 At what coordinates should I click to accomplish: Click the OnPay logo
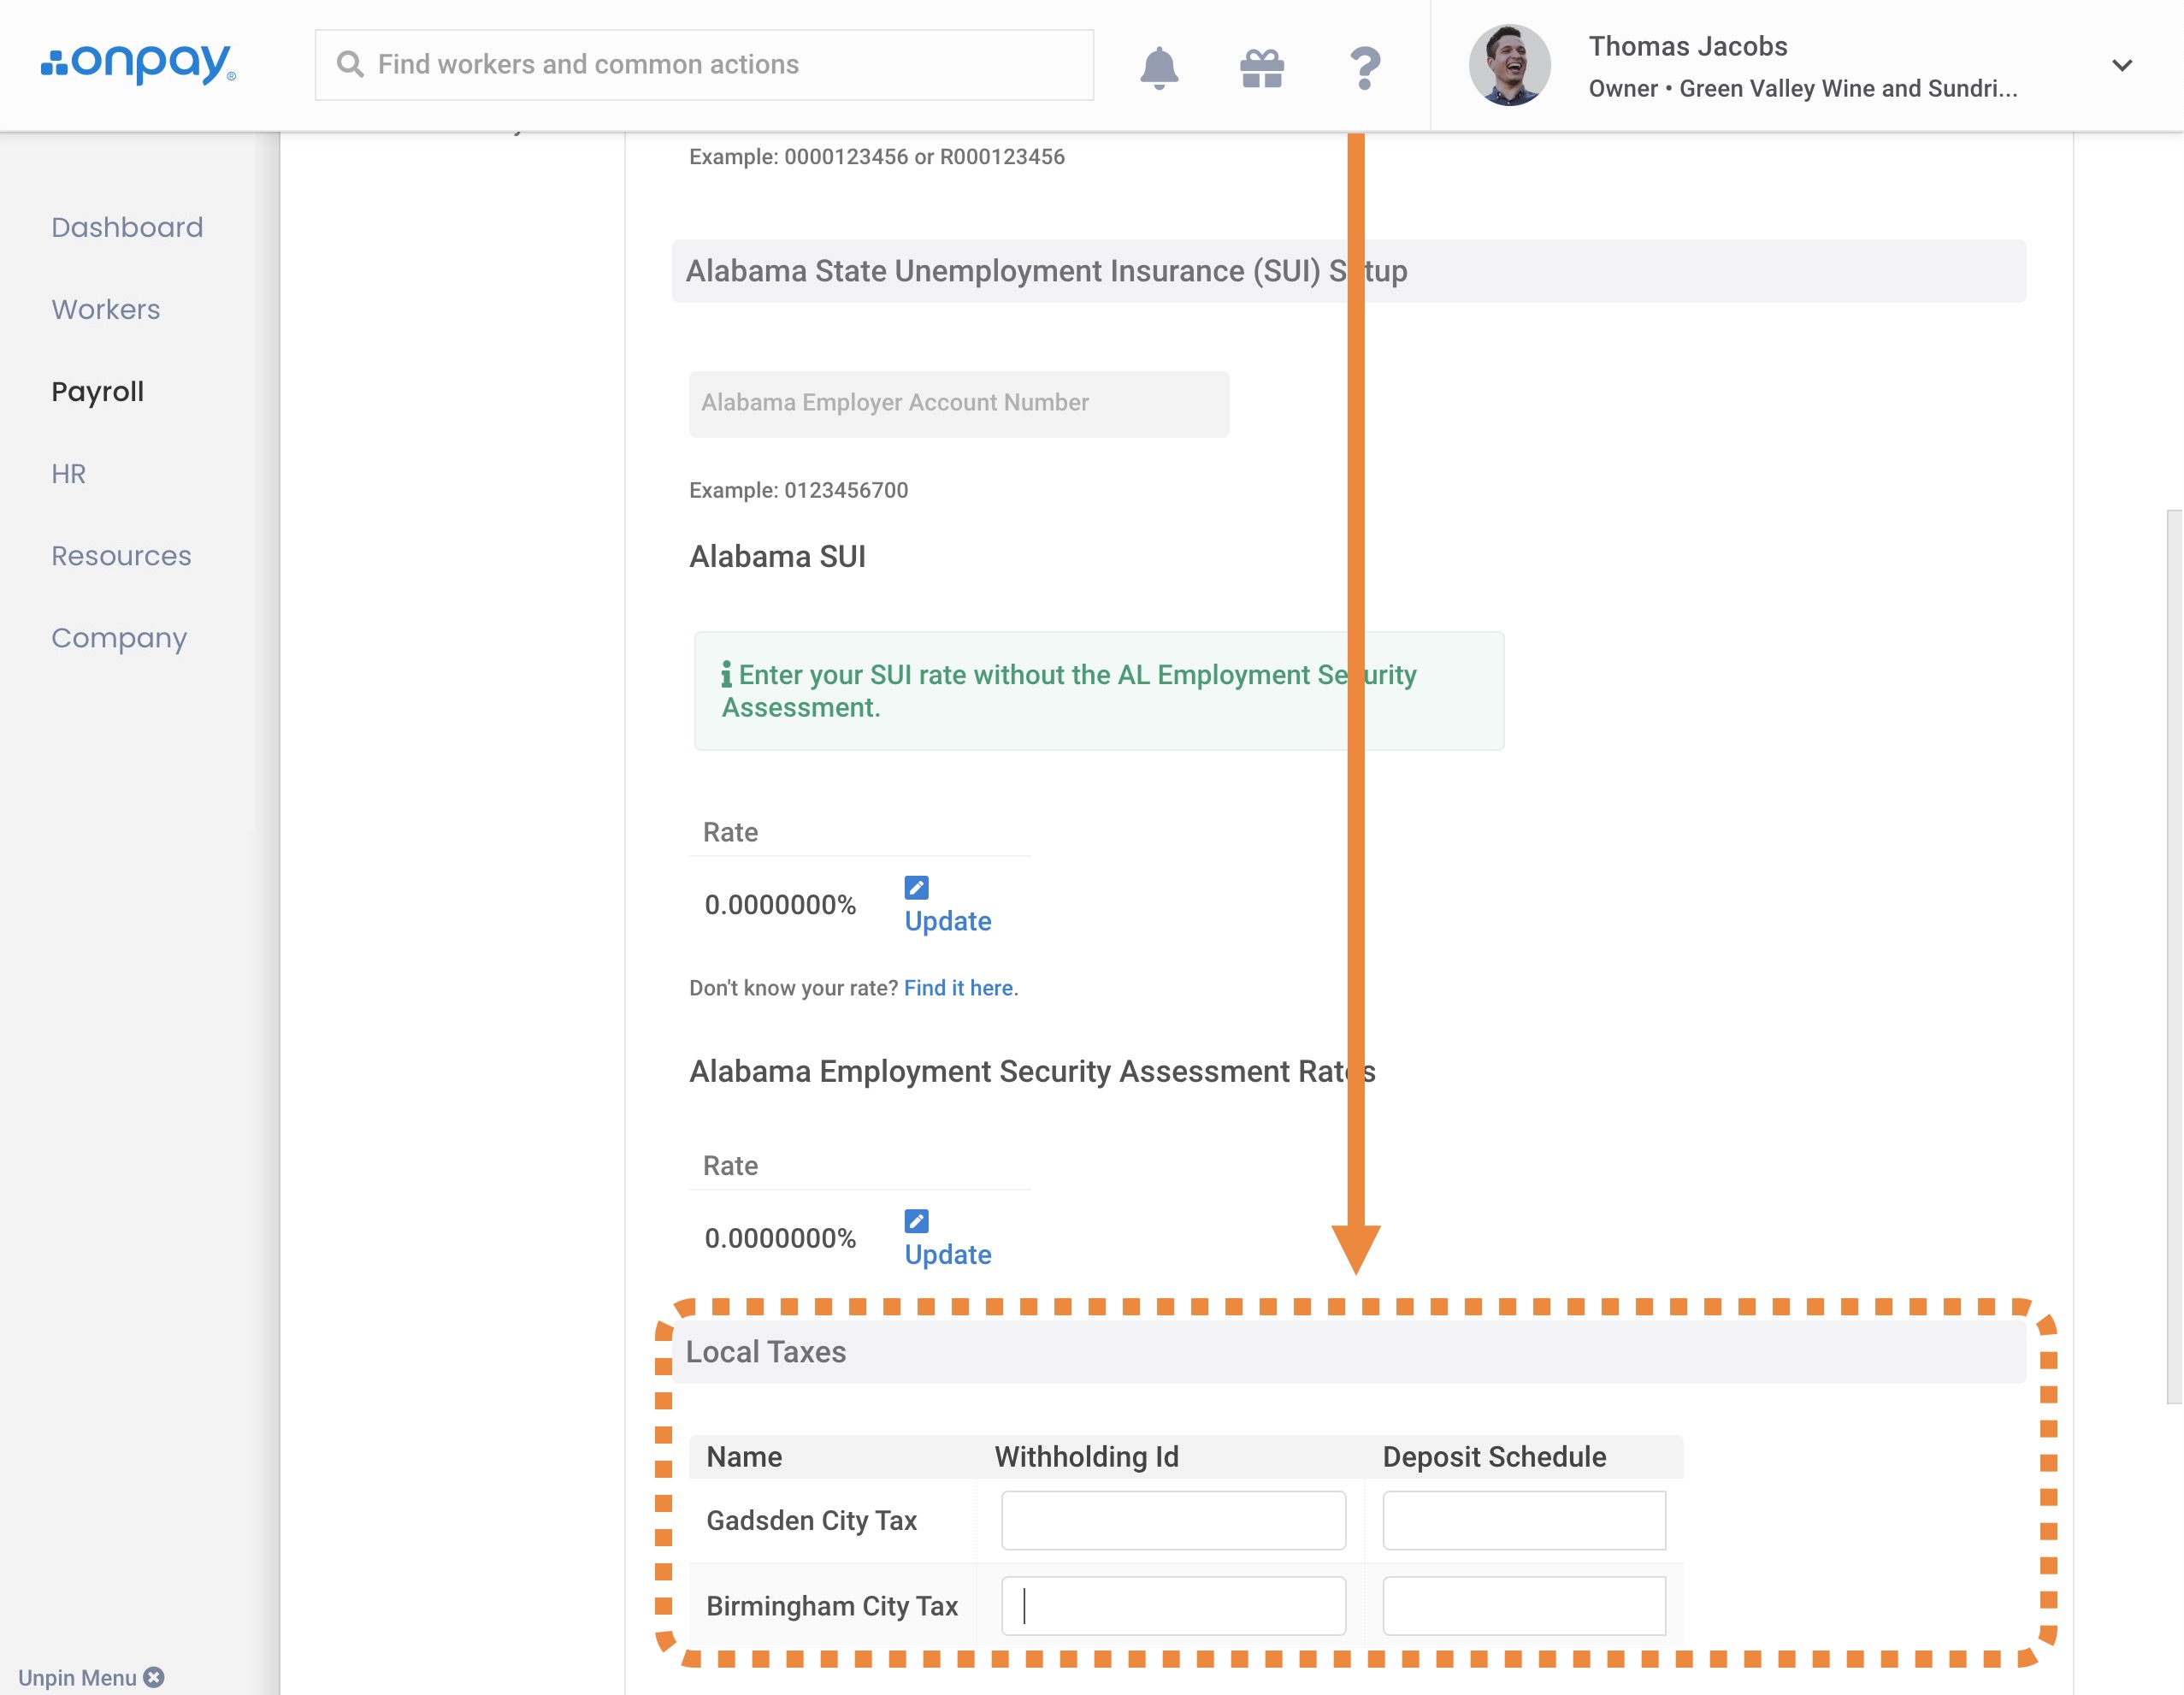click(x=138, y=64)
